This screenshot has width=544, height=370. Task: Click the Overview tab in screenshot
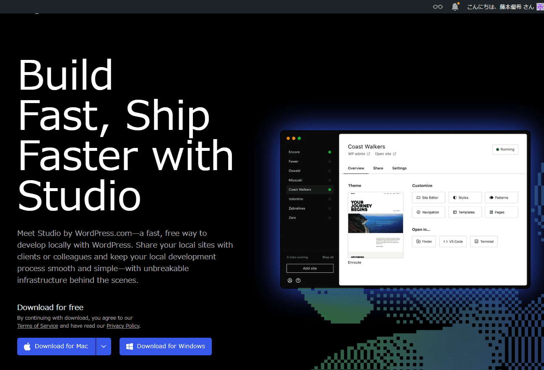[x=356, y=168]
